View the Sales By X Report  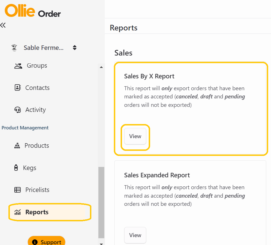(135, 136)
